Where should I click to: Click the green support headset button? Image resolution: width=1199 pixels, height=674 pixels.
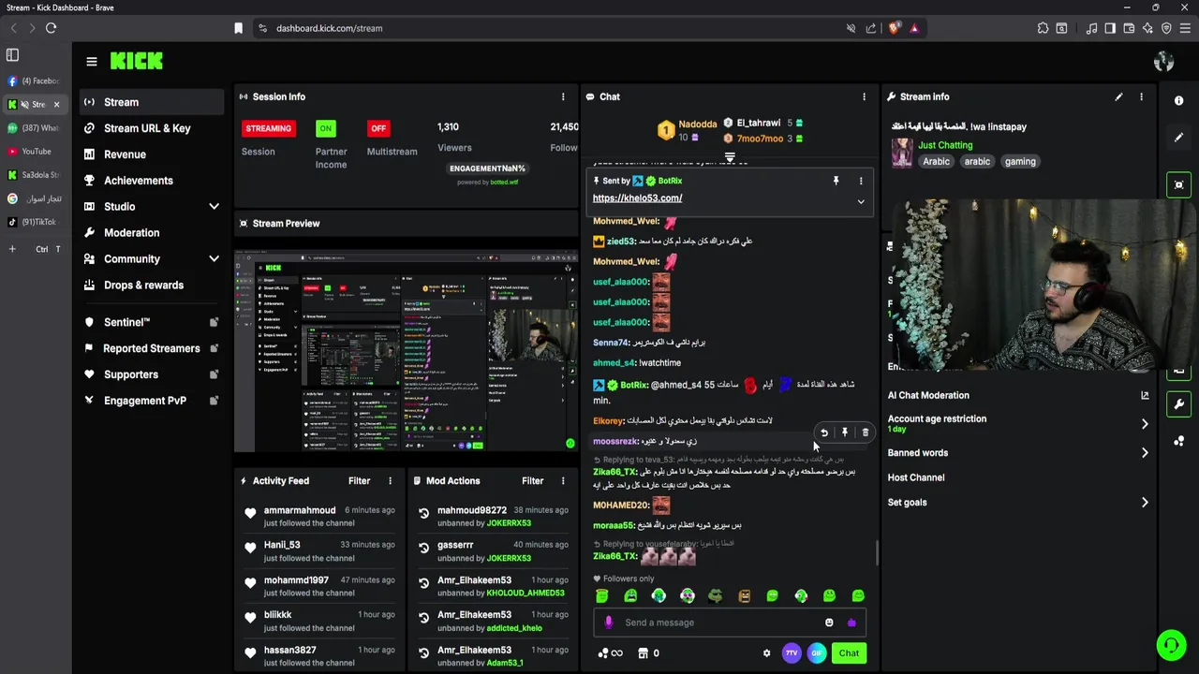[1171, 645]
